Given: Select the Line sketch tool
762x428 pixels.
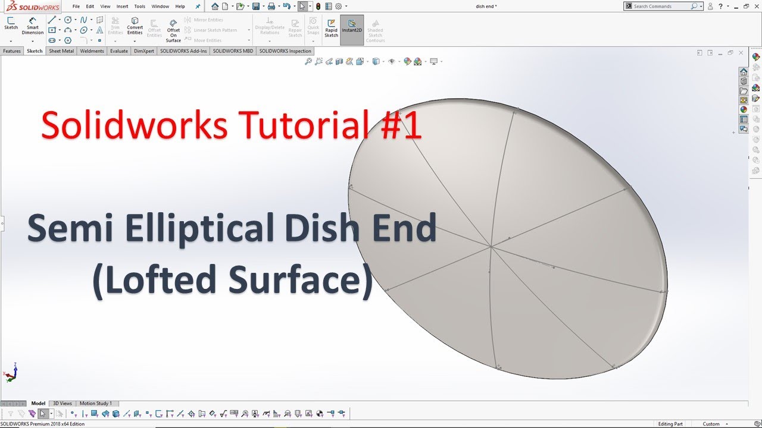Looking at the screenshot, I should [52, 20].
